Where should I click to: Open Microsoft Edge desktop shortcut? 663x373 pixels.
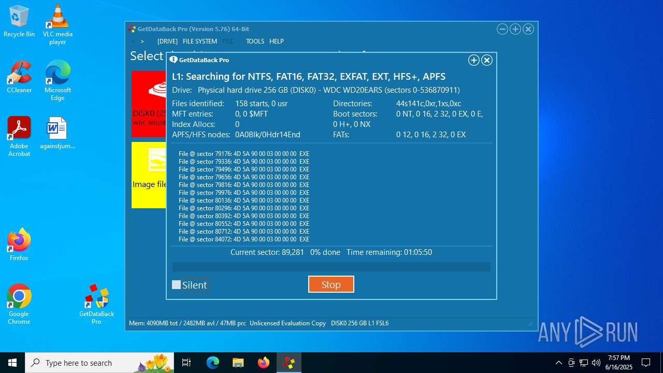(x=57, y=81)
